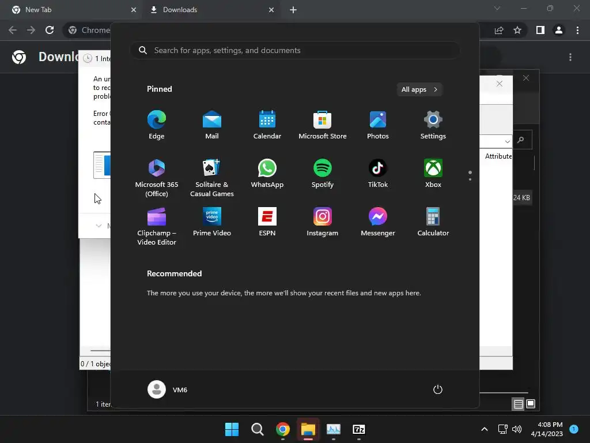The width and height of the screenshot is (590, 443).
Task: Focus the Start menu search box
Action: [x=295, y=50]
